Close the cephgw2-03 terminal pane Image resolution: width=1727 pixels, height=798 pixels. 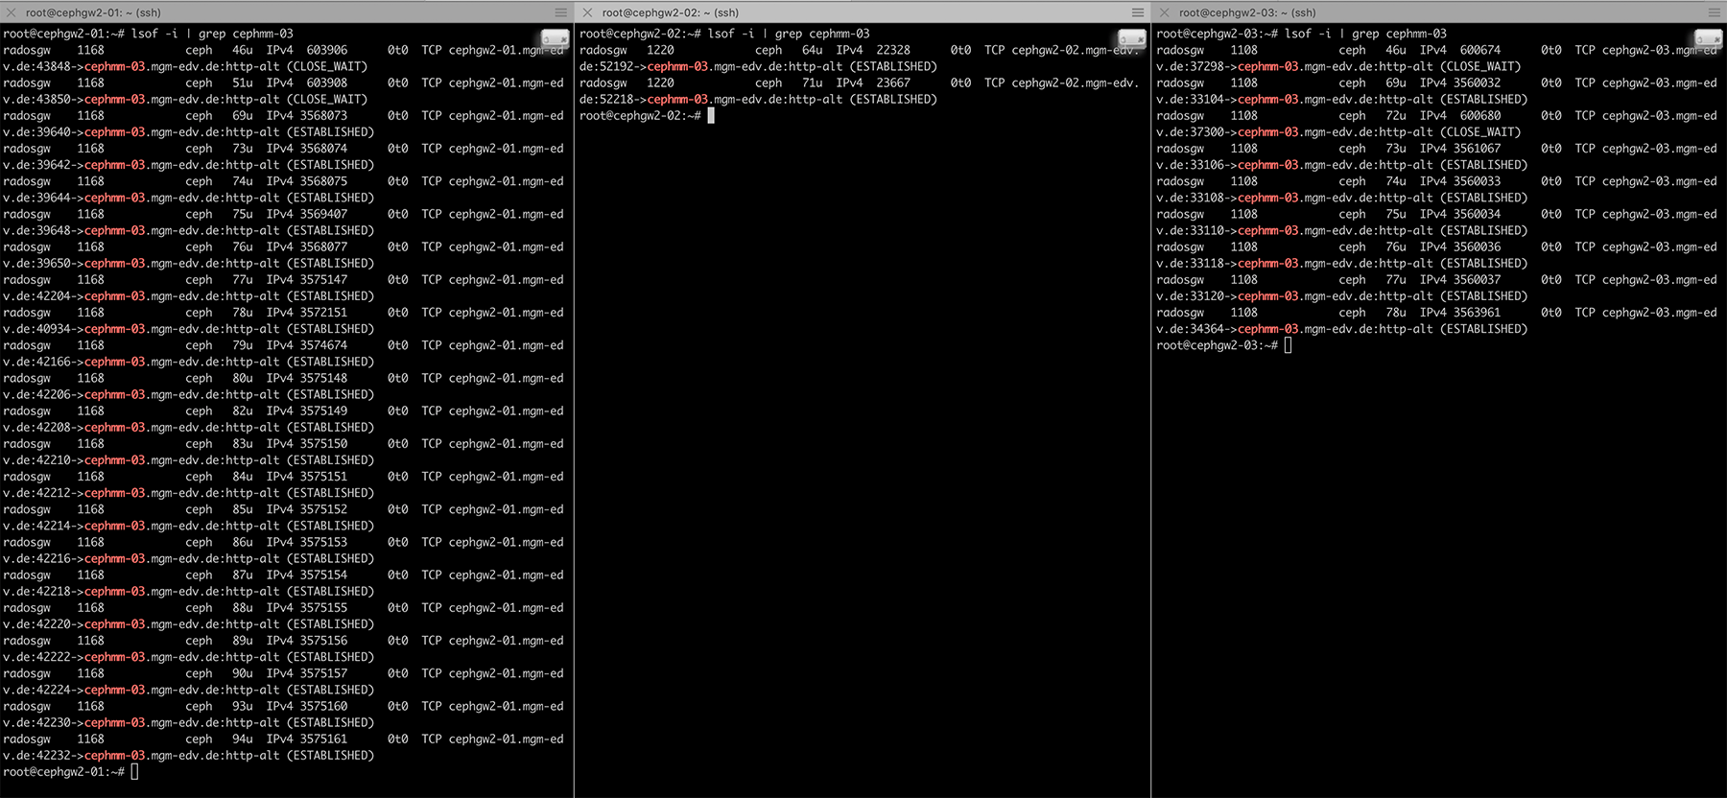pos(1164,12)
